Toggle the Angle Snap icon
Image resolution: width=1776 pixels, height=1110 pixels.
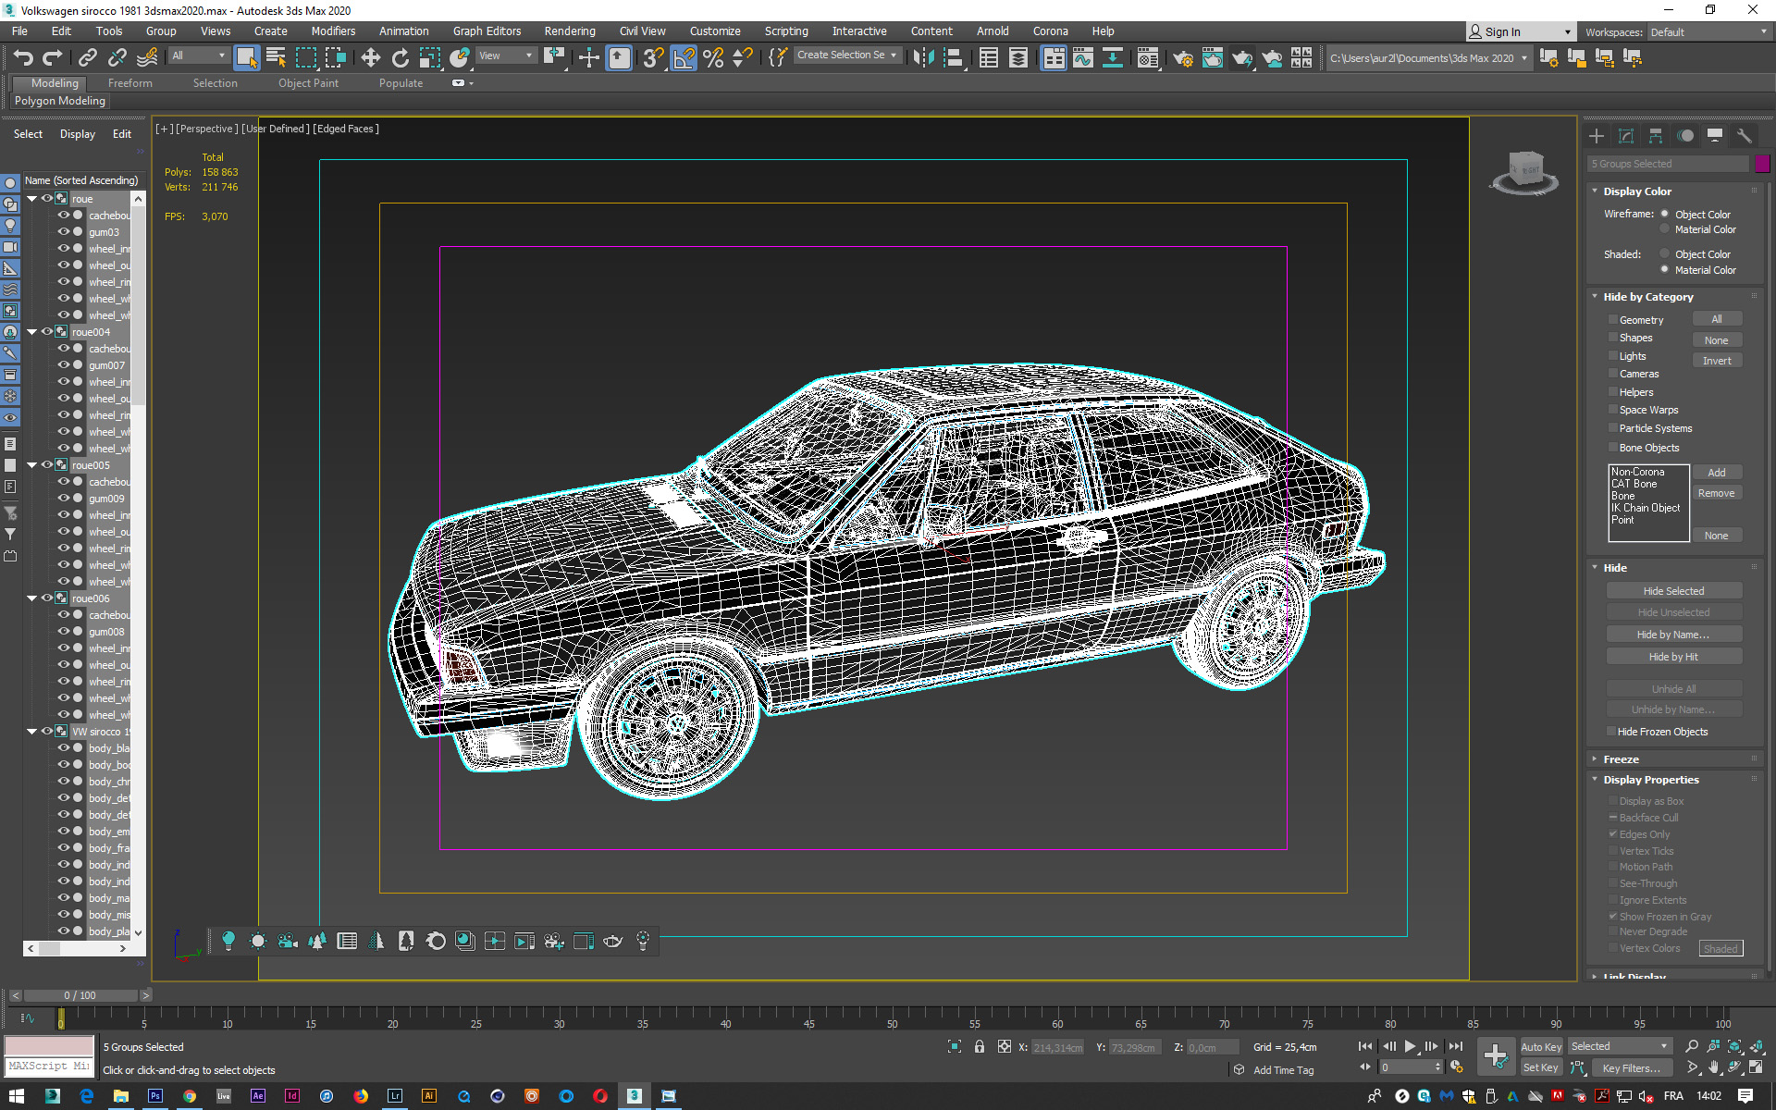684,58
